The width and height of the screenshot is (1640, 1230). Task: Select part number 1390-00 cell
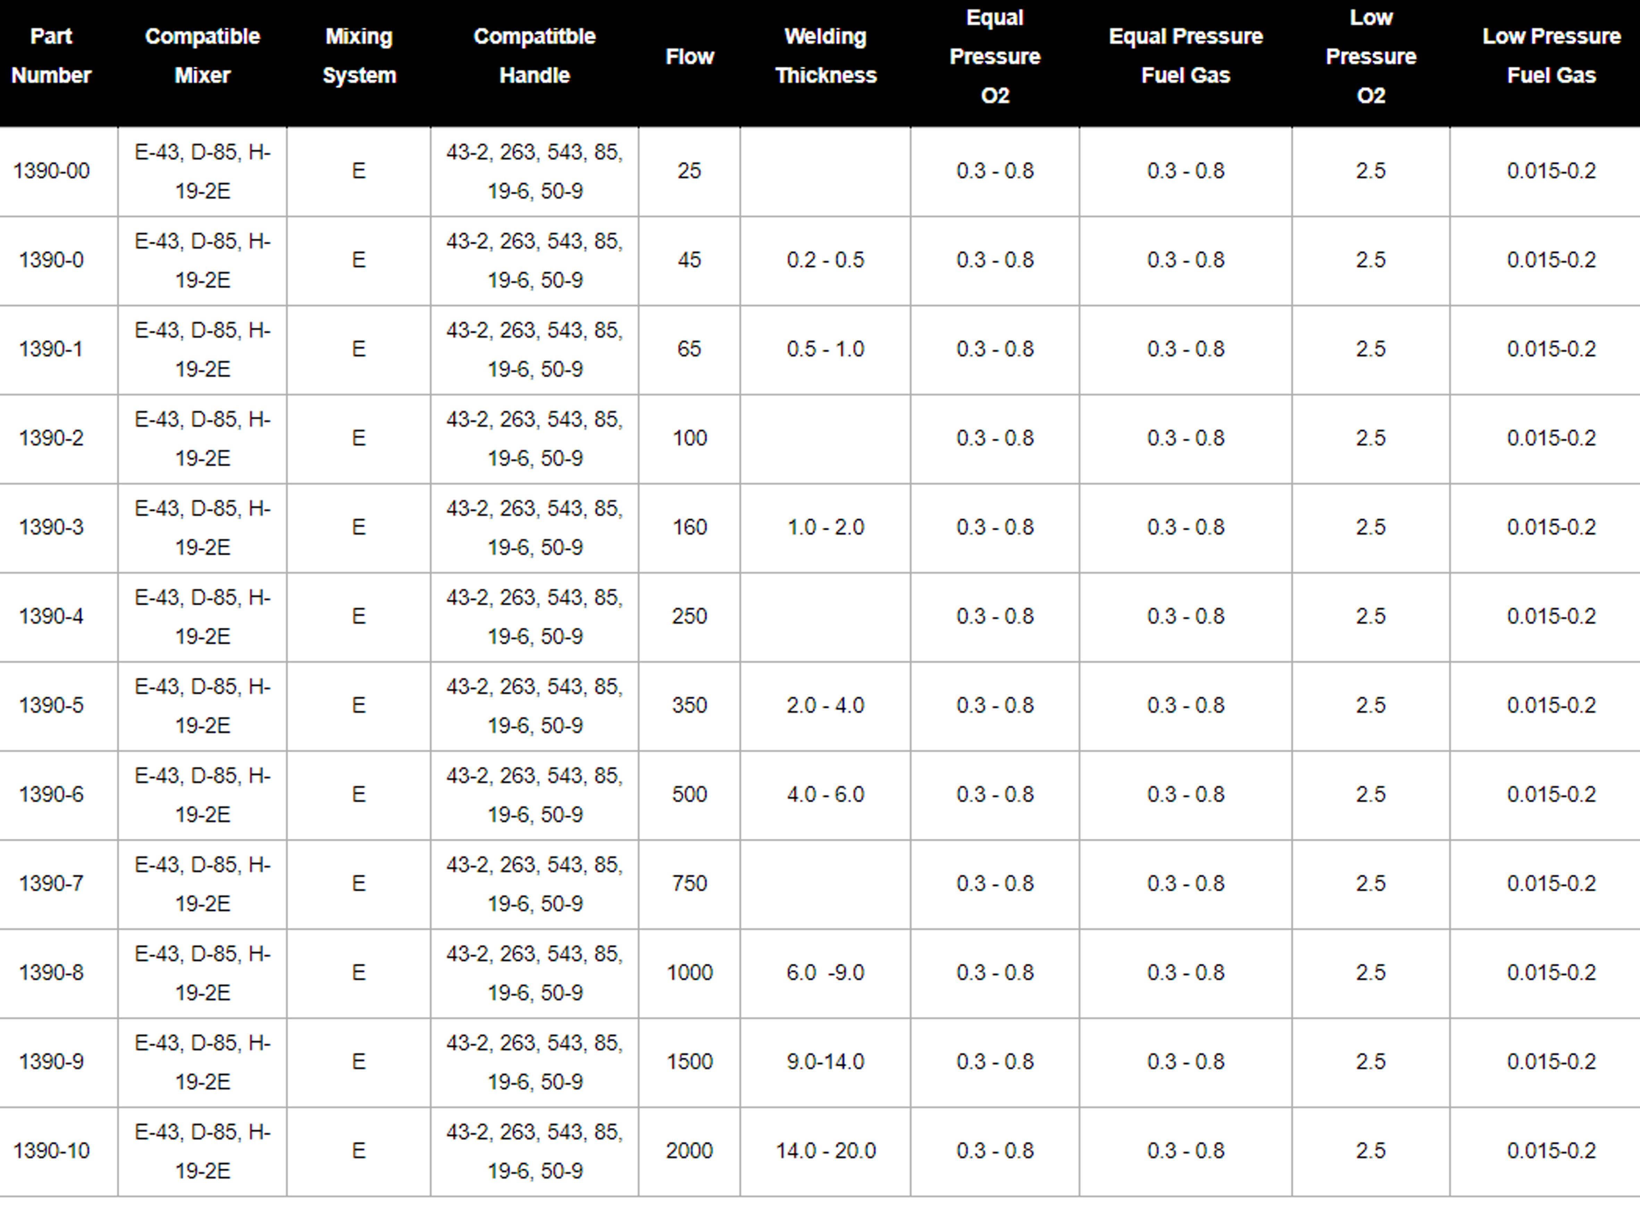click(51, 171)
